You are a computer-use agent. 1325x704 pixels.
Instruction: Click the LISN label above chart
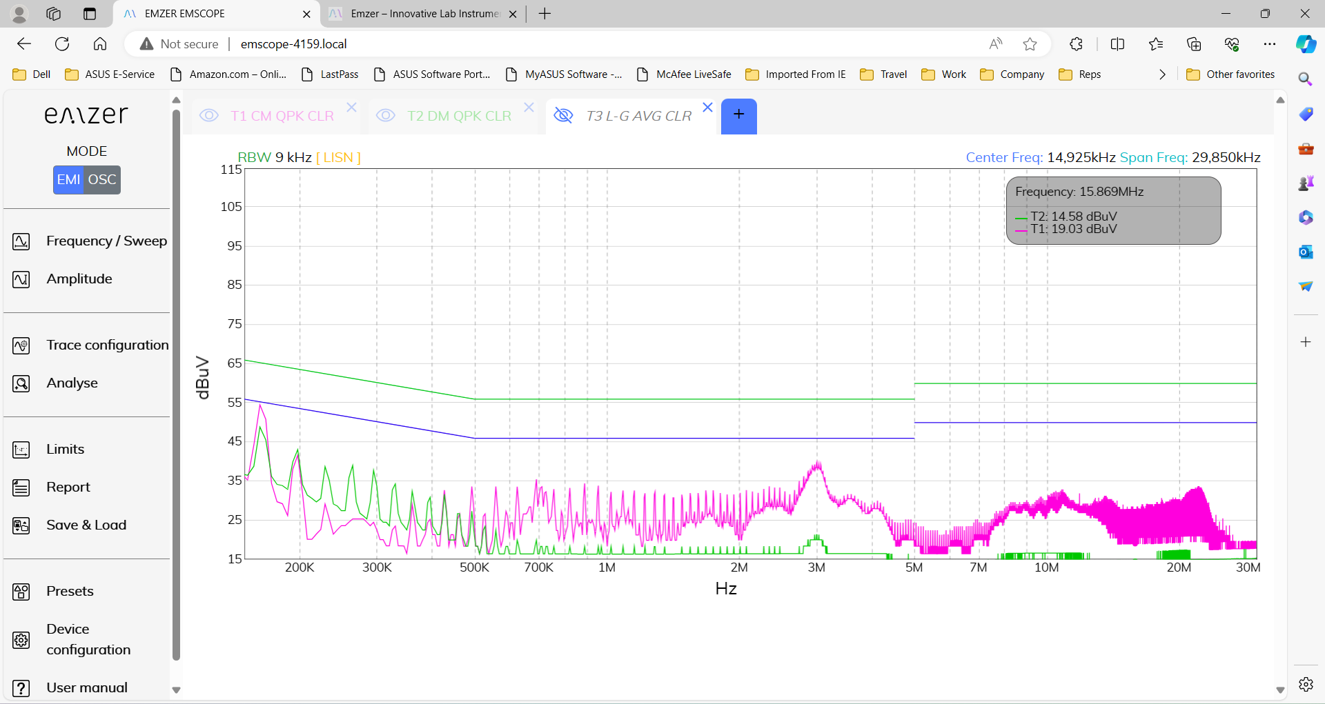[x=338, y=157]
